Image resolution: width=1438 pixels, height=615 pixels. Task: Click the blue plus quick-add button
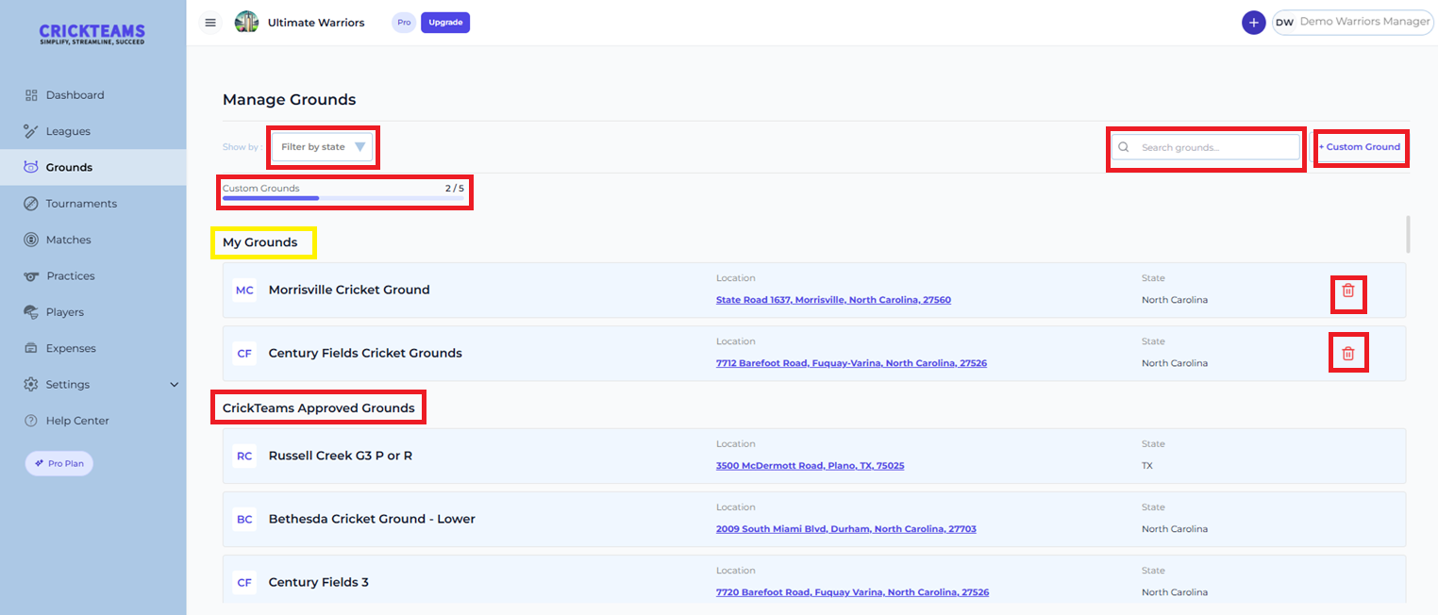pyautogui.click(x=1253, y=23)
